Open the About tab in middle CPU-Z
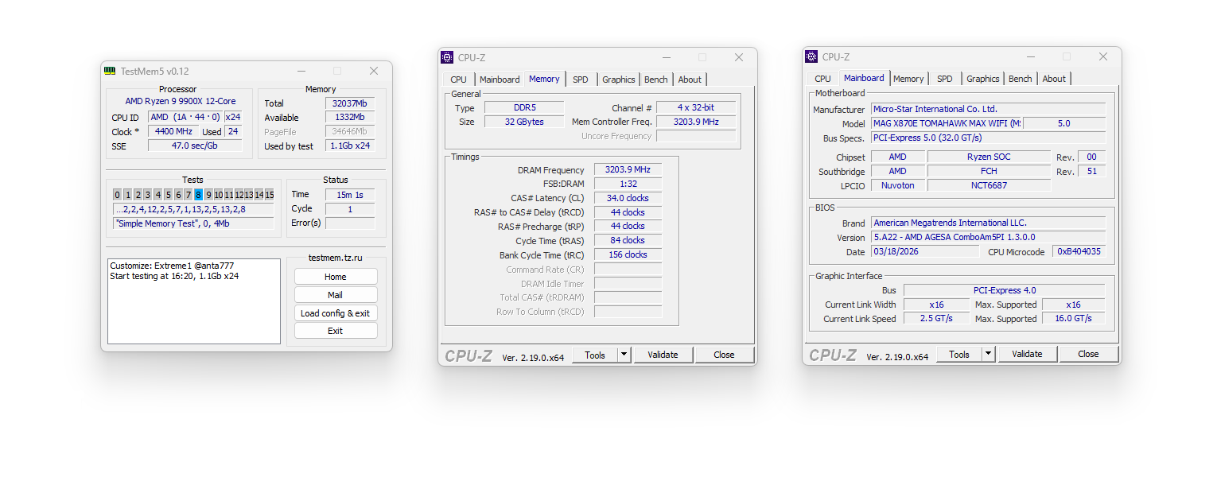 pos(690,79)
